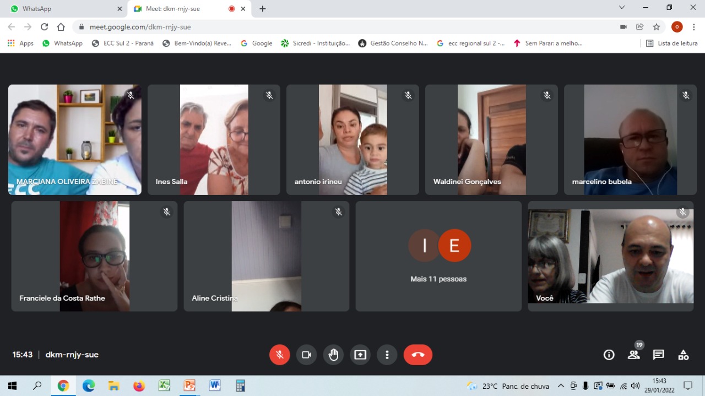Open Calculator from the taskbar
This screenshot has width=705, height=396.
pyautogui.click(x=240, y=386)
